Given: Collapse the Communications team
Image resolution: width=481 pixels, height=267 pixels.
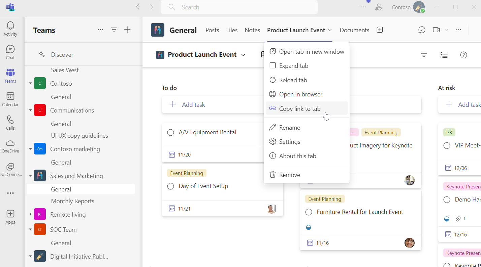Looking at the screenshot, I should pyautogui.click(x=30, y=110).
